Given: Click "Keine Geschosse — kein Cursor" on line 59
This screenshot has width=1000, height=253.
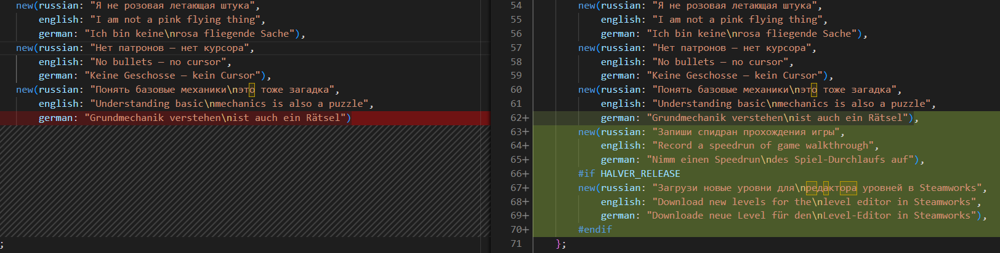Looking at the screenshot, I should (737, 76).
